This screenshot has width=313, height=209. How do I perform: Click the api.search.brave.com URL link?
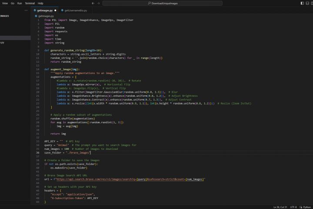(x=130, y=179)
